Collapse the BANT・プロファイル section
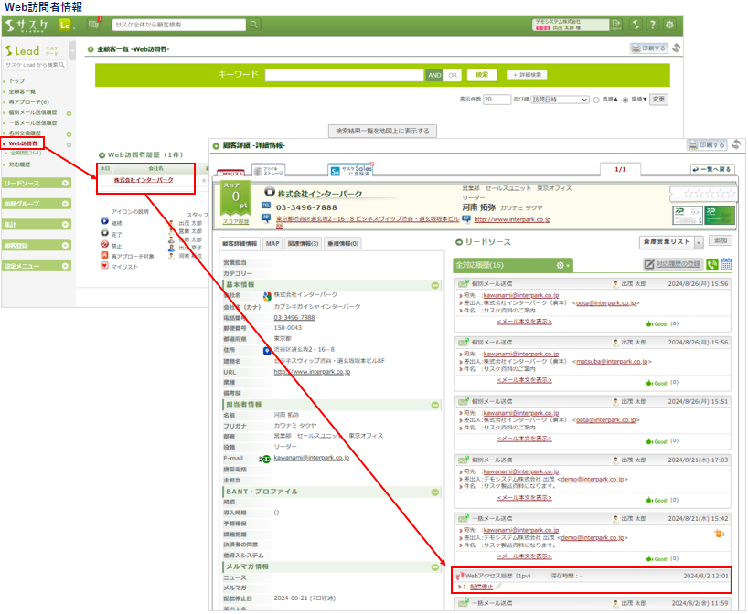The width and height of the screenshot is (748, 614). (x=435, y=492)
